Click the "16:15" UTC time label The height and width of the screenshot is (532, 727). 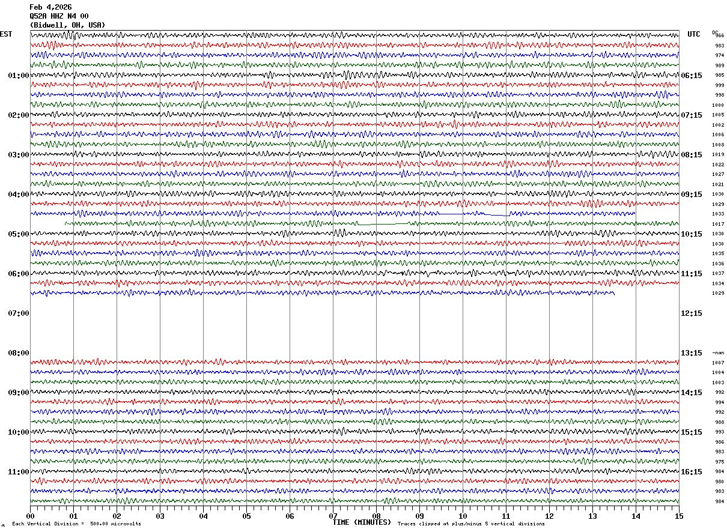[x=692, y=472]
